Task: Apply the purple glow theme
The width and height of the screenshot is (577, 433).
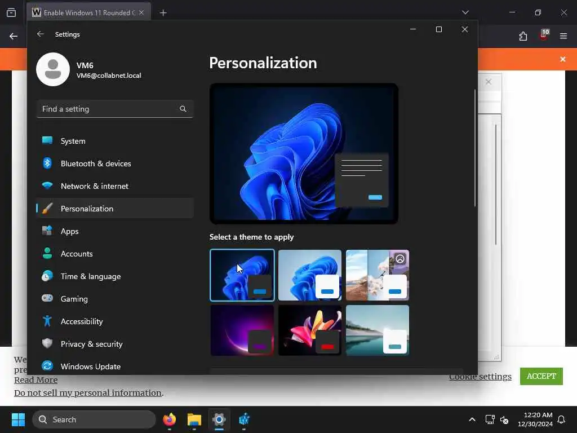Action: pyautogui.click(x=242, y=330)
